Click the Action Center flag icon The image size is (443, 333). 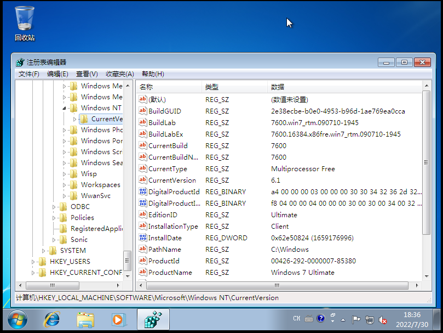(x=356, y=320)
